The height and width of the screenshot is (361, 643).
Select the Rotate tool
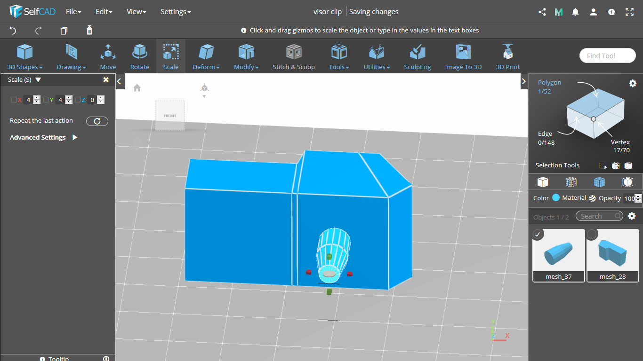click(x=140, y=56)
